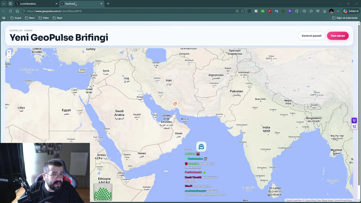Click the small marker near Kuwait
The width and height of the screenshot is (361, 203).
coord(151,98)
